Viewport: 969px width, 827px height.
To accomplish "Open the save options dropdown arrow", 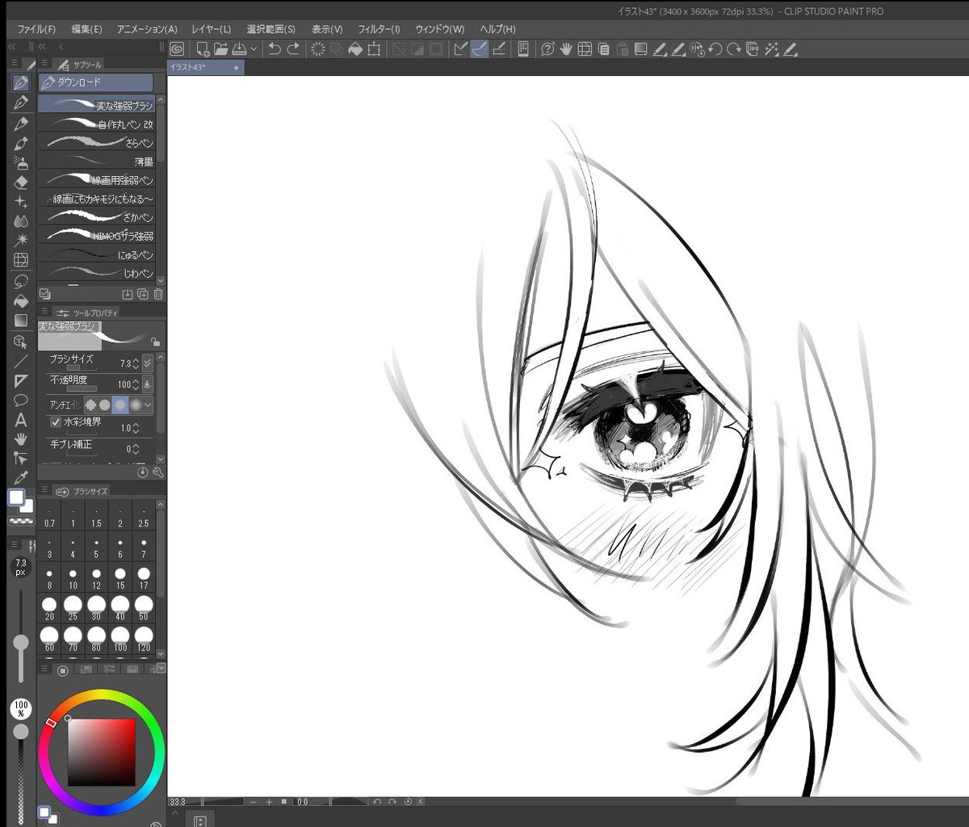I will coord(254,49).
